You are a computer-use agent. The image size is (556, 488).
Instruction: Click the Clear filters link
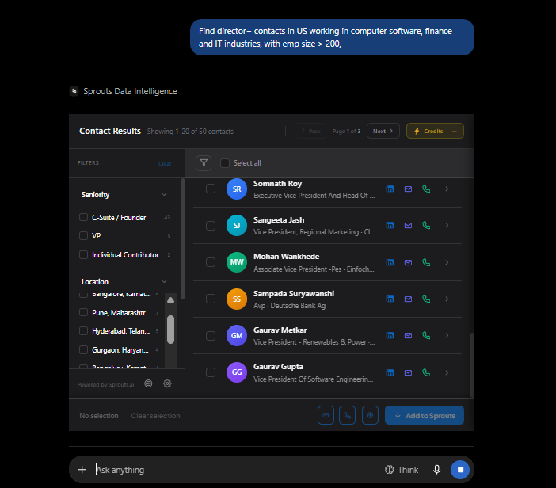pos(165,163)
